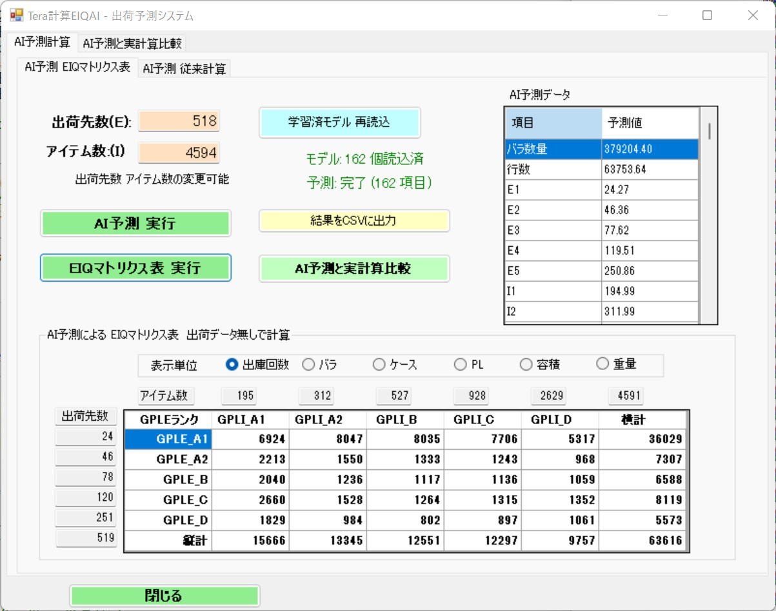Click destination count box 251
This screenshot has height=611, width=776.
(86, 518)
